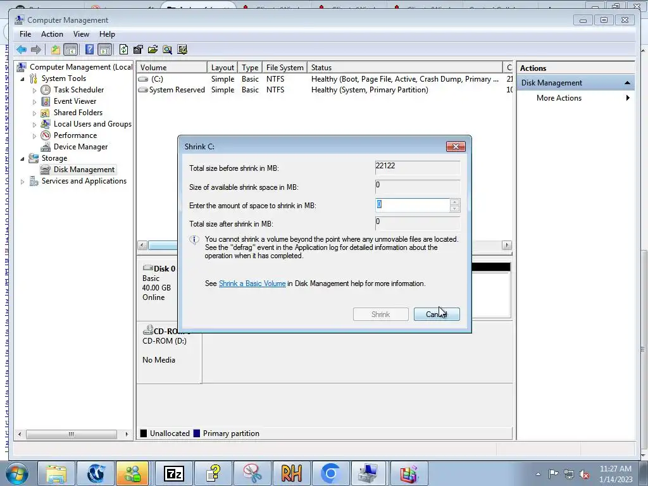Select Device Manager in the tree
Screen dimensions: 648x486
[x=80, y=147]
